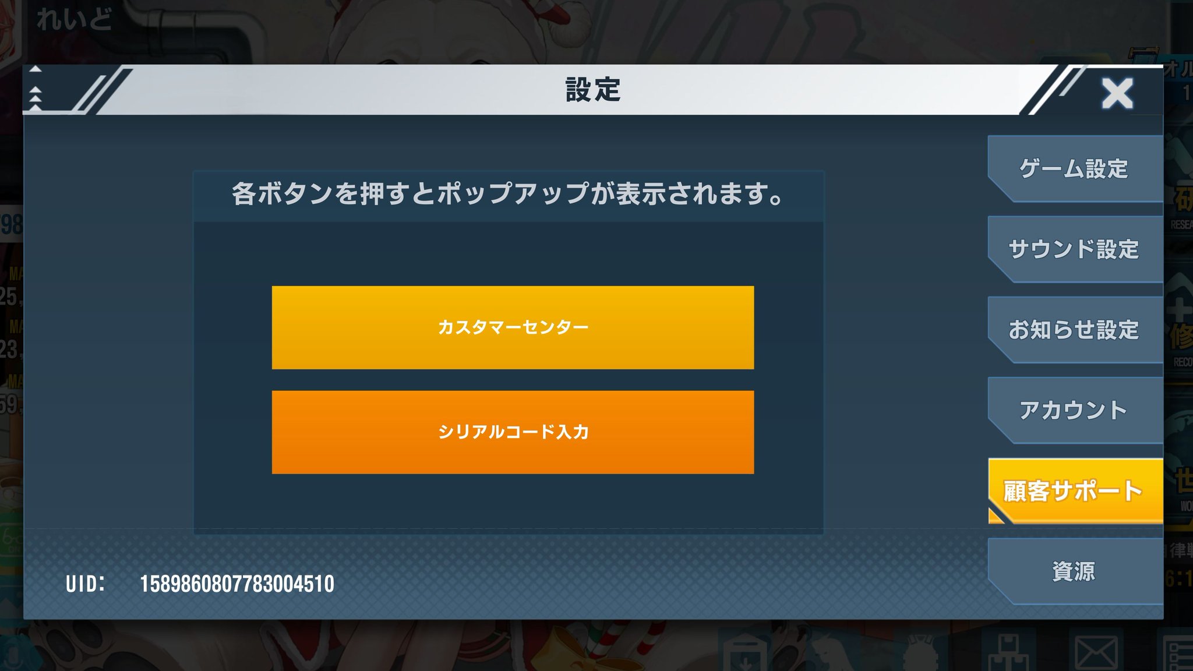The height and width of the screenshot is (671, 1193).
Task: Open the checklist icon at bottom right
Action: [1178, 654]
